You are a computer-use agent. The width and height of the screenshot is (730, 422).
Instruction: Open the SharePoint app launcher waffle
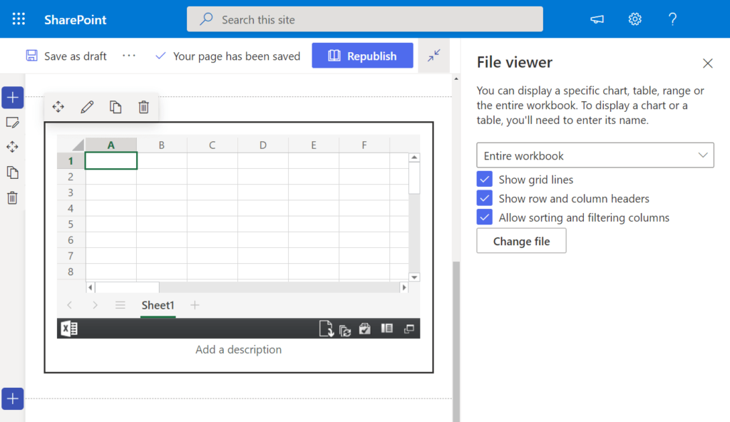coord(19,19)
